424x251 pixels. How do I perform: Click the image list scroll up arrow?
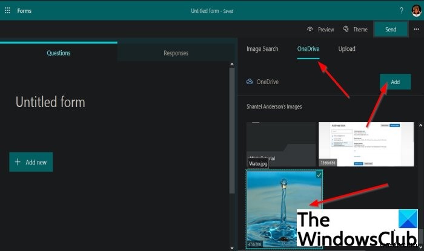(420, 125)
